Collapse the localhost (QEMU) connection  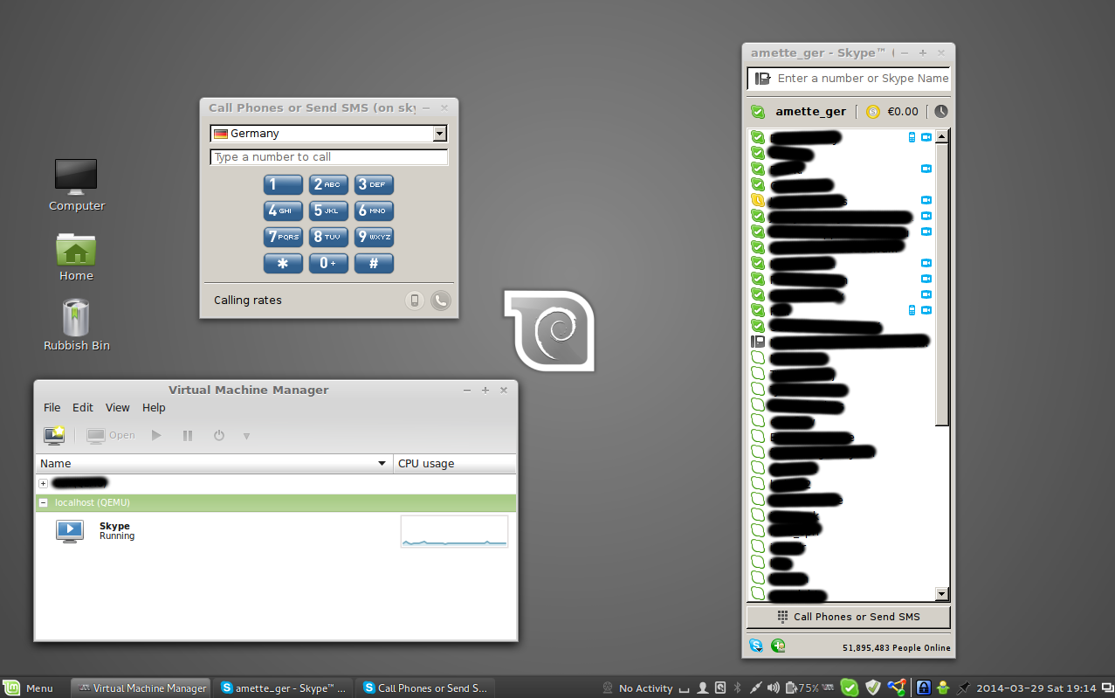43,503
